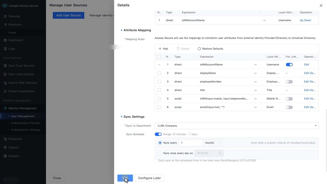
Task: Click the Dashboard icon in the sidebar
Action: tap(5, 40)
